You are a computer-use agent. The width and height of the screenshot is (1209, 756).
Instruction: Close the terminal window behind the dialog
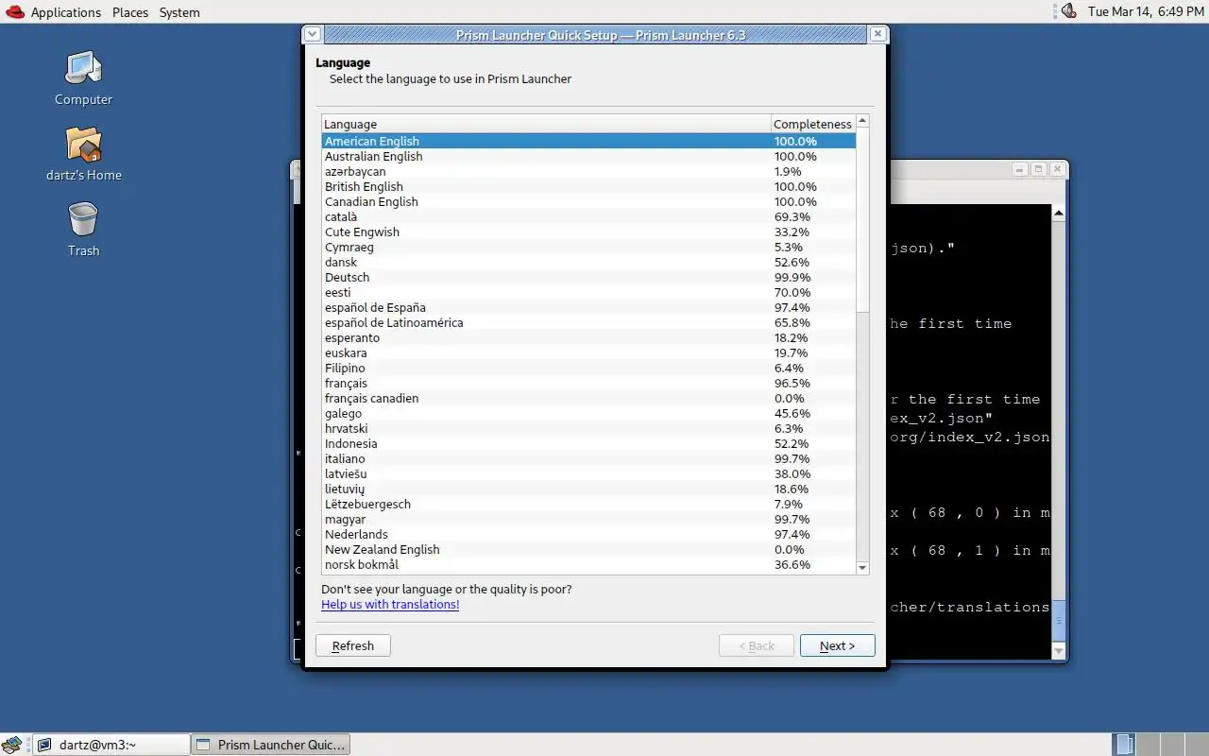tap(1057, 169)
